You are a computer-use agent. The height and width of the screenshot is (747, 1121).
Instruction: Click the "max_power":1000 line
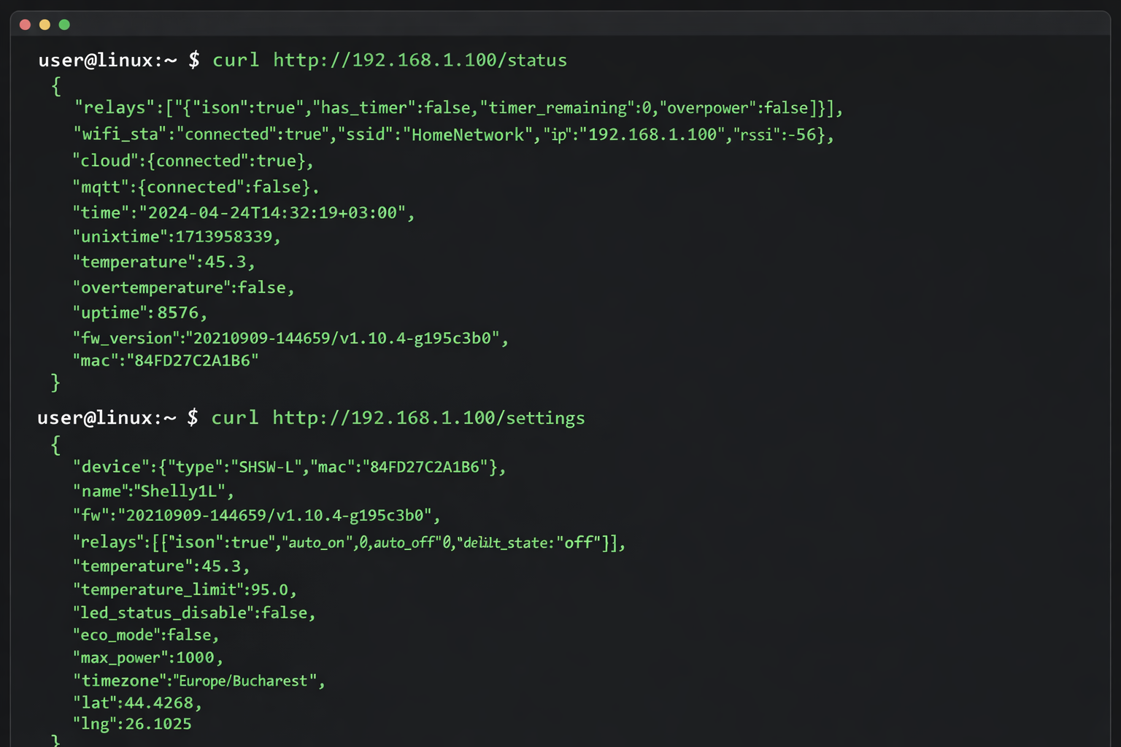[x=148, y=658]
